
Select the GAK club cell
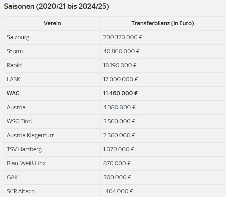click(x=12, y=177)
